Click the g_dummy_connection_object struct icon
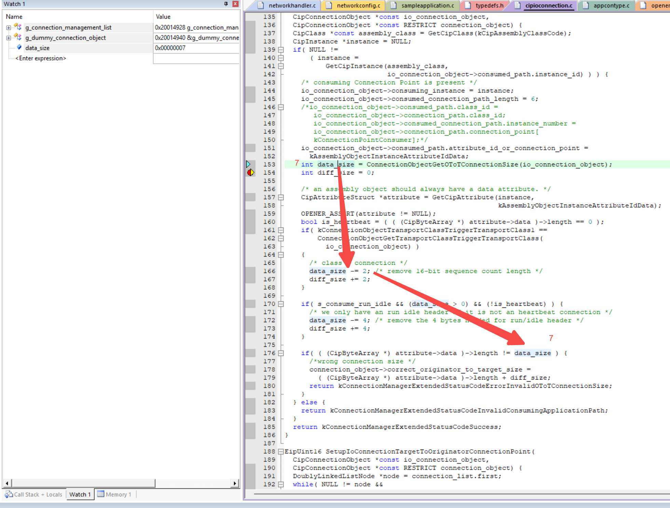Image resolution: width=670 pixels, height=508 pixels. (18, 37)
